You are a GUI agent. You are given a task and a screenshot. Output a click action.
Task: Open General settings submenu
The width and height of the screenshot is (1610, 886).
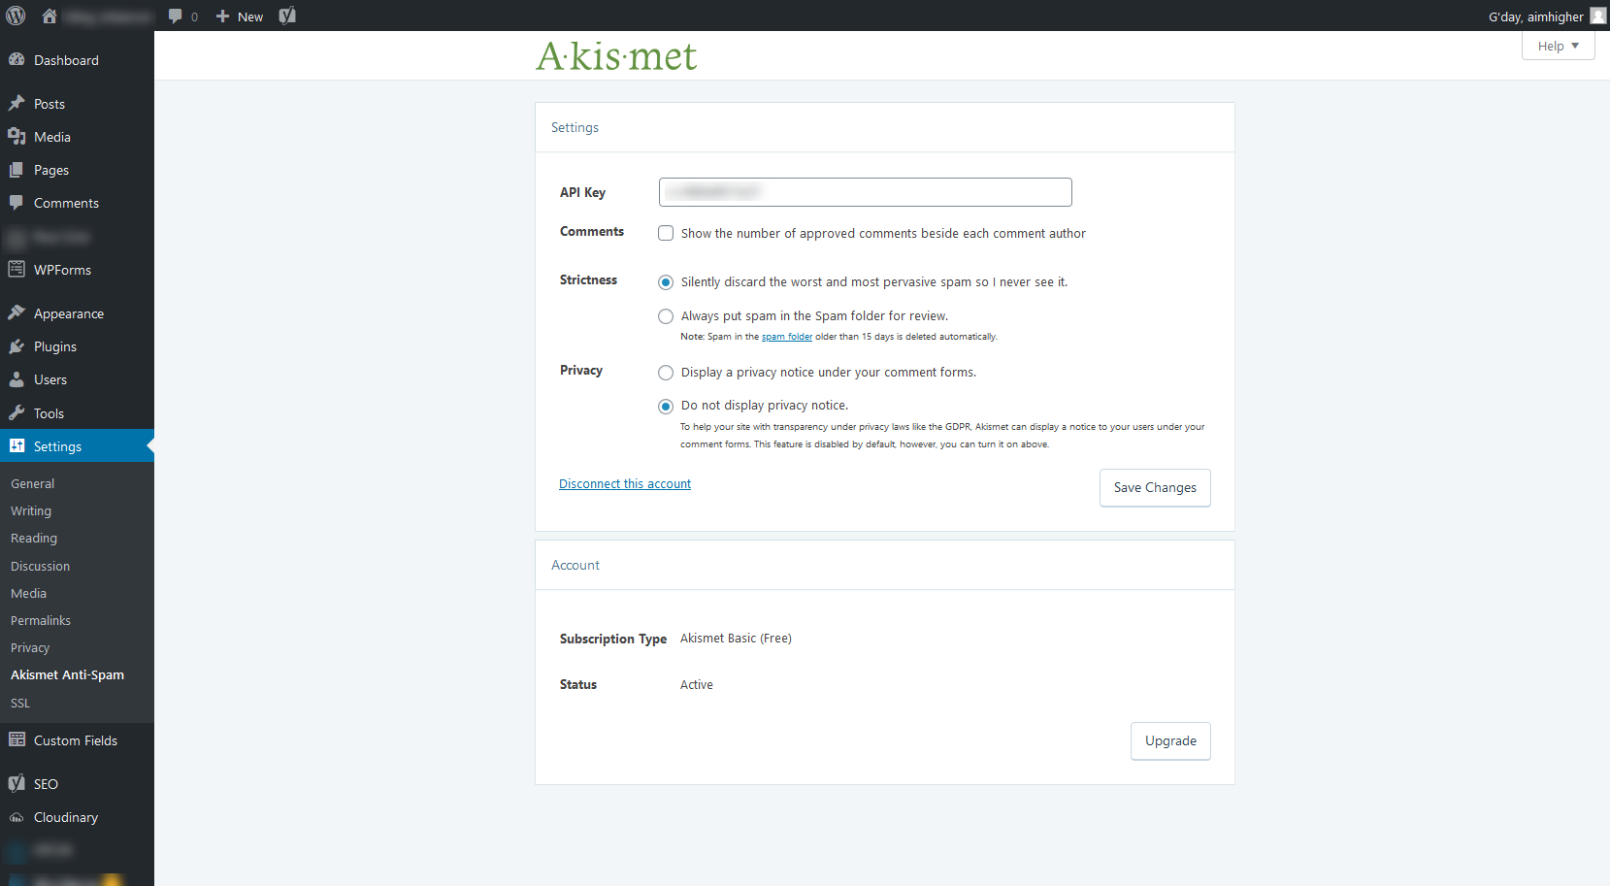pyautogui.click(x=32, y=483)
